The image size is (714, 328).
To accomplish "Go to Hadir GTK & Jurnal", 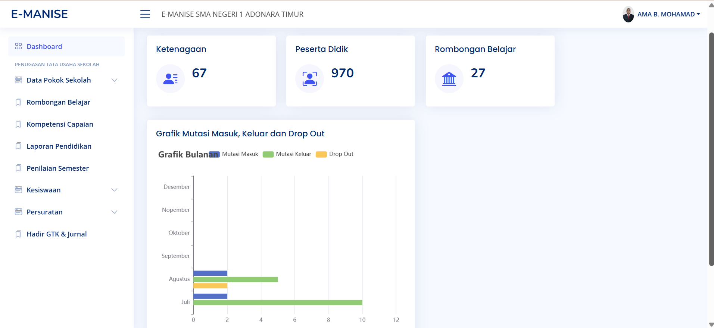I will [x=57, y=234].
